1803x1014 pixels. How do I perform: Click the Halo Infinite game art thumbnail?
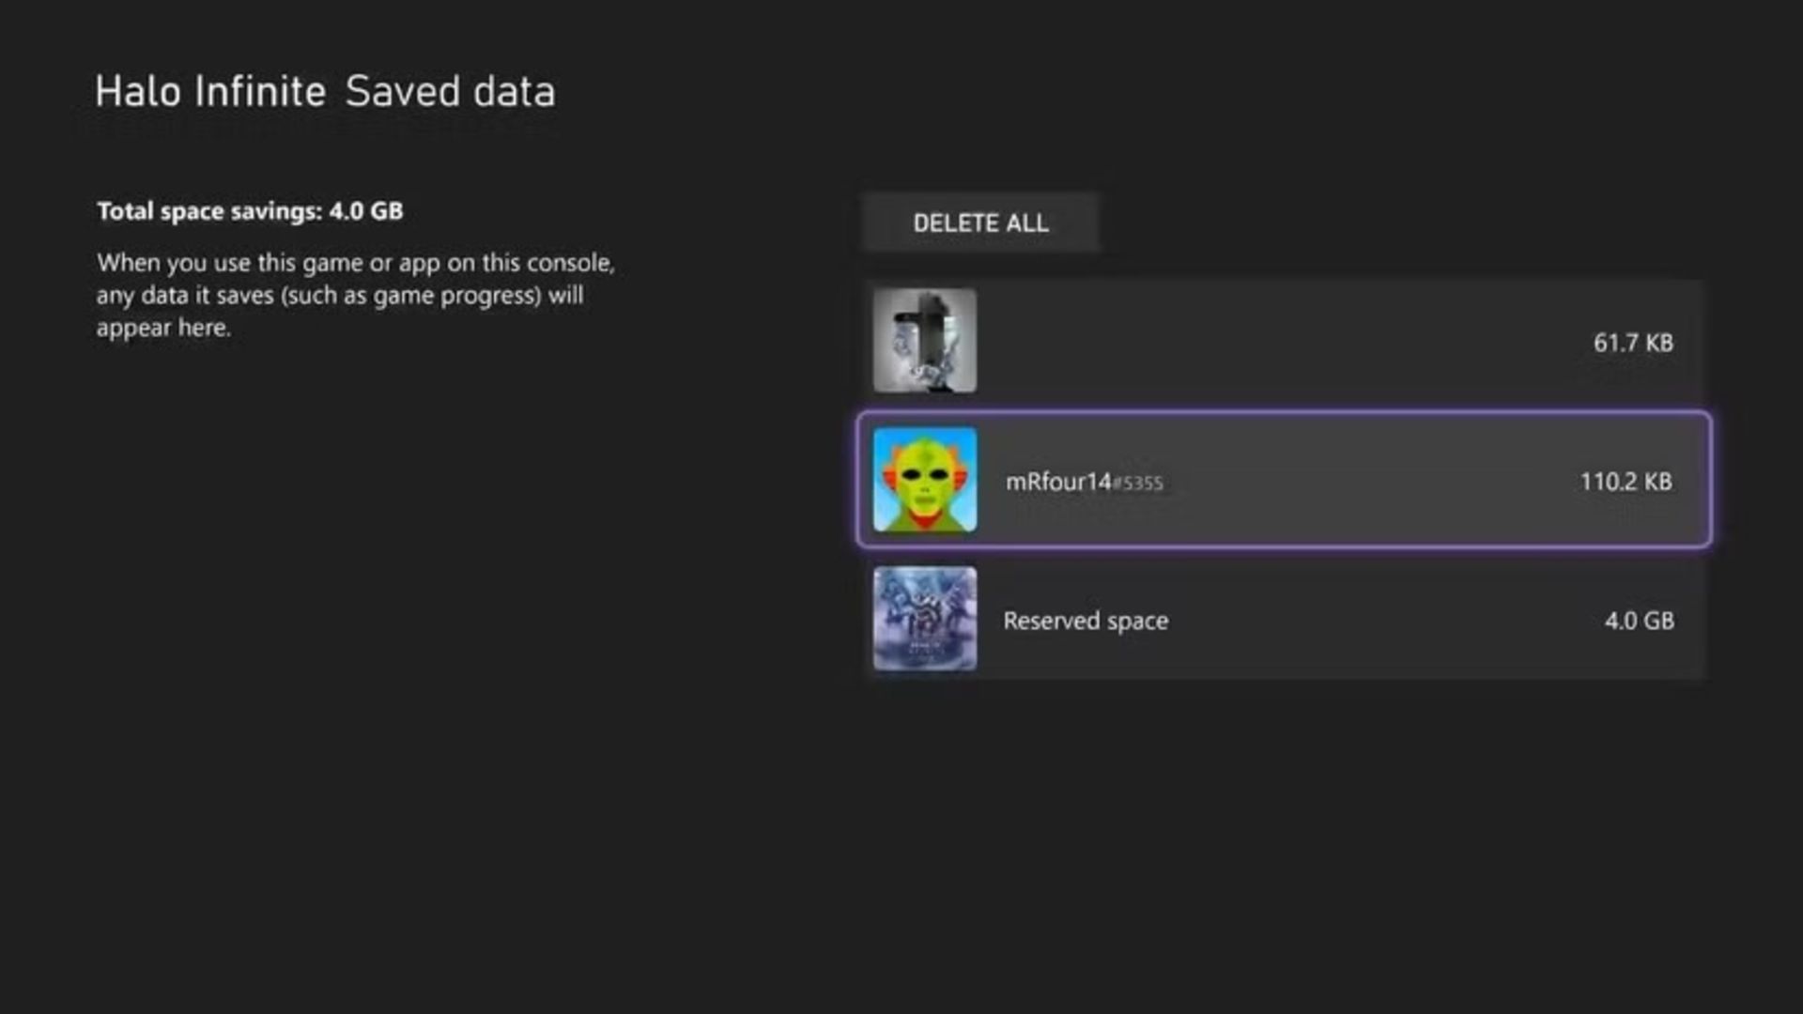[x=925, y=619]
